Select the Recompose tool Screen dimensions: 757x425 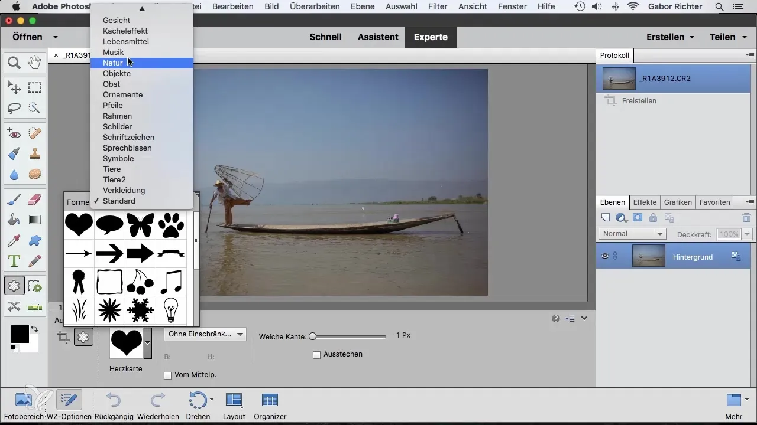(35, 286)
